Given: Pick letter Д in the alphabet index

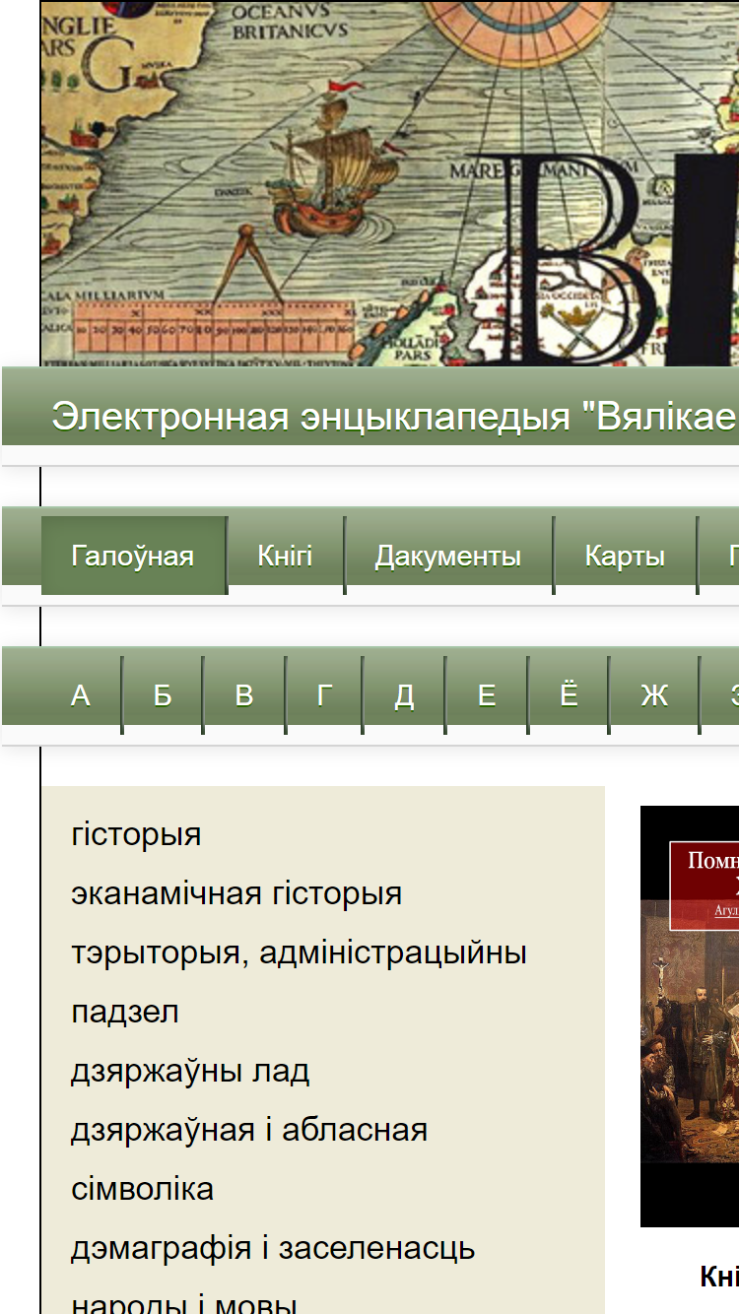Looking at the screenshot, I should 404,695.
